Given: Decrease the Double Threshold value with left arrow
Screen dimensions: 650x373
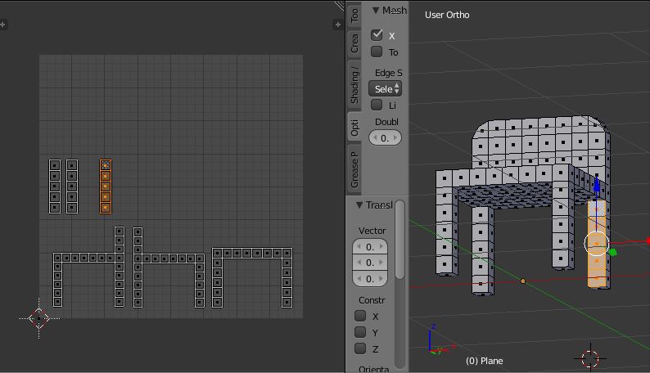Looking at the screenshot, I should coord(375,138).
